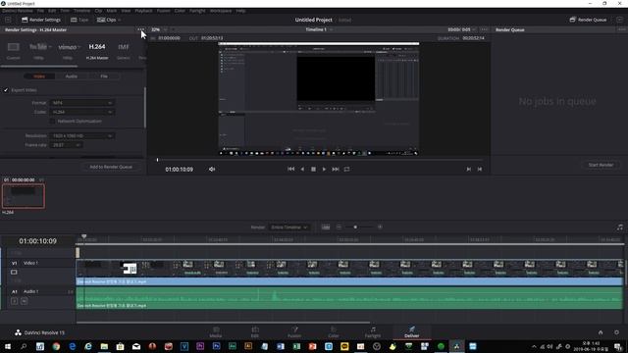Expand the YouTube preset resolution arrow
This screenshot has width=628, height=353.
(50, 47)
